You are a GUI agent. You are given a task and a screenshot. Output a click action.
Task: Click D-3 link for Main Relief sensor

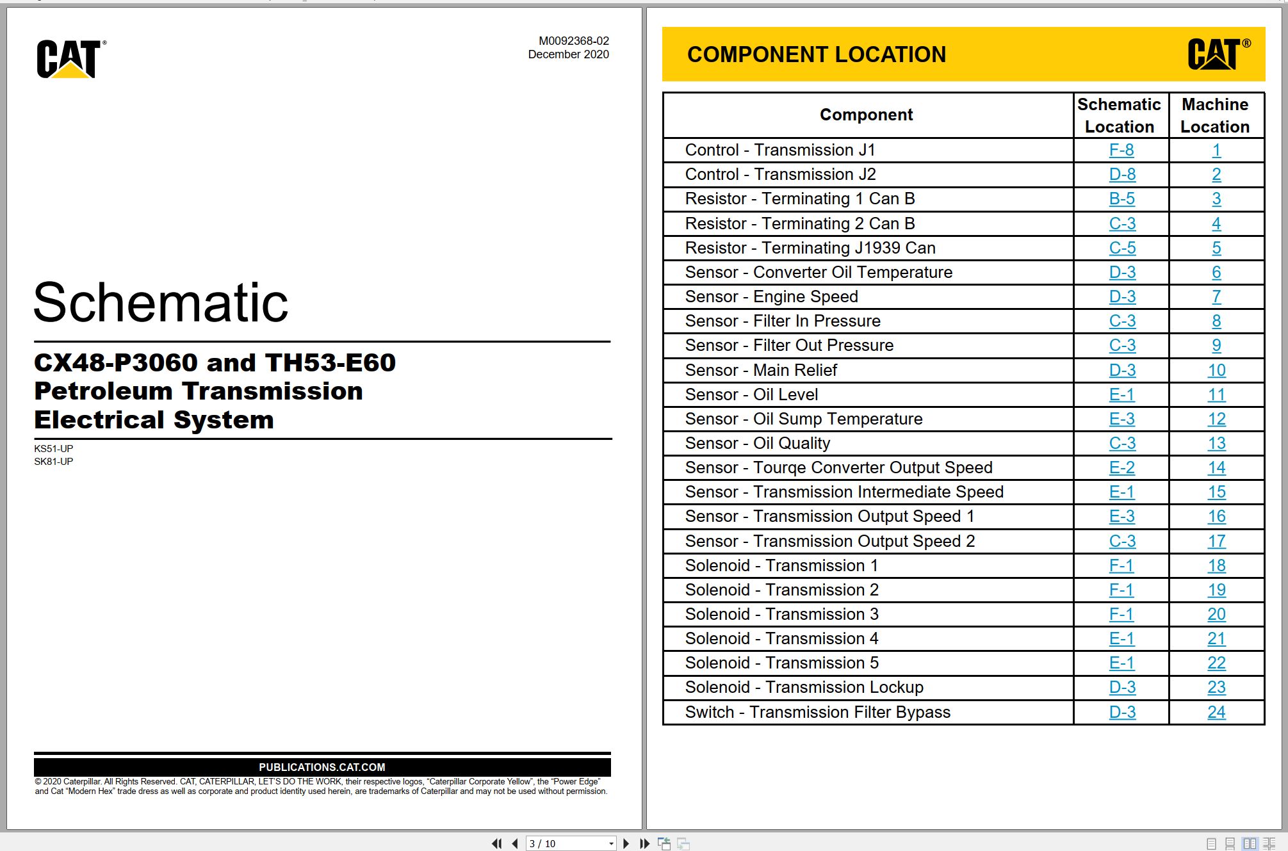(x=1122, y=370)
